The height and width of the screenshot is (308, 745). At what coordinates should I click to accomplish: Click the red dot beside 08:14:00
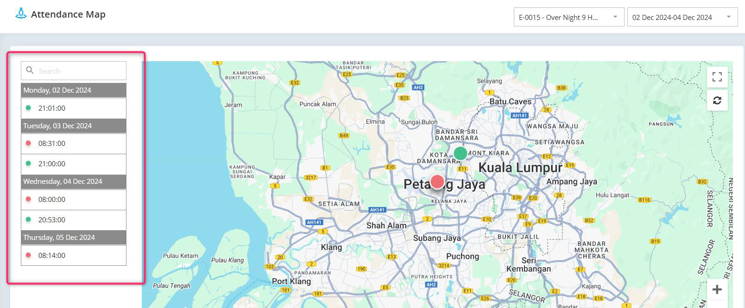28,255
